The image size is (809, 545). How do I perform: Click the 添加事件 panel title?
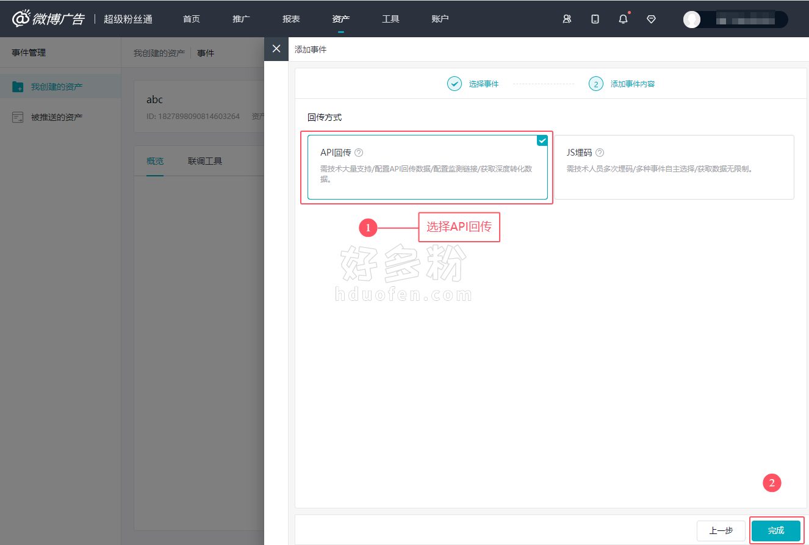tap(311, 49)
